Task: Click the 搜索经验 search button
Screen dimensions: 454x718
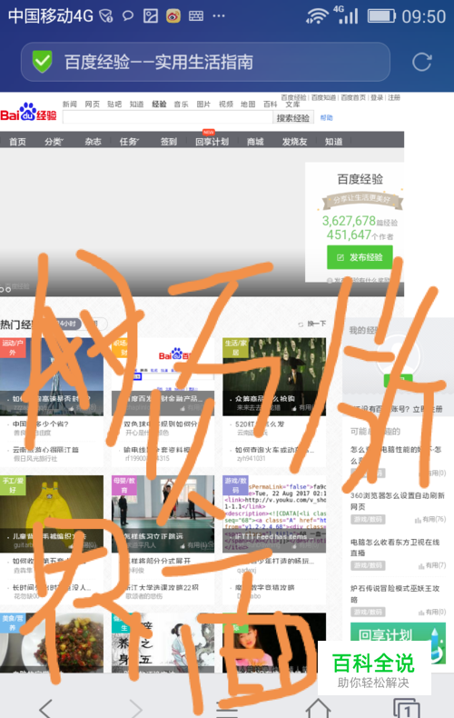Action: tap(293, 117)
